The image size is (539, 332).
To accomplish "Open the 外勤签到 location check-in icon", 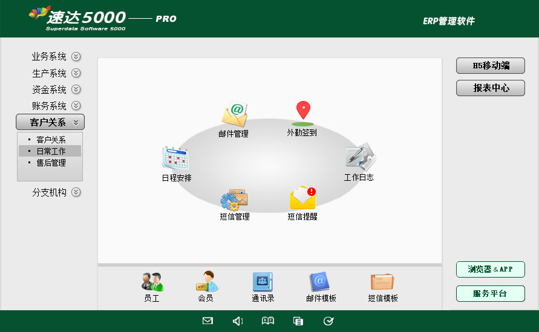I will click(x=303, y=114).
